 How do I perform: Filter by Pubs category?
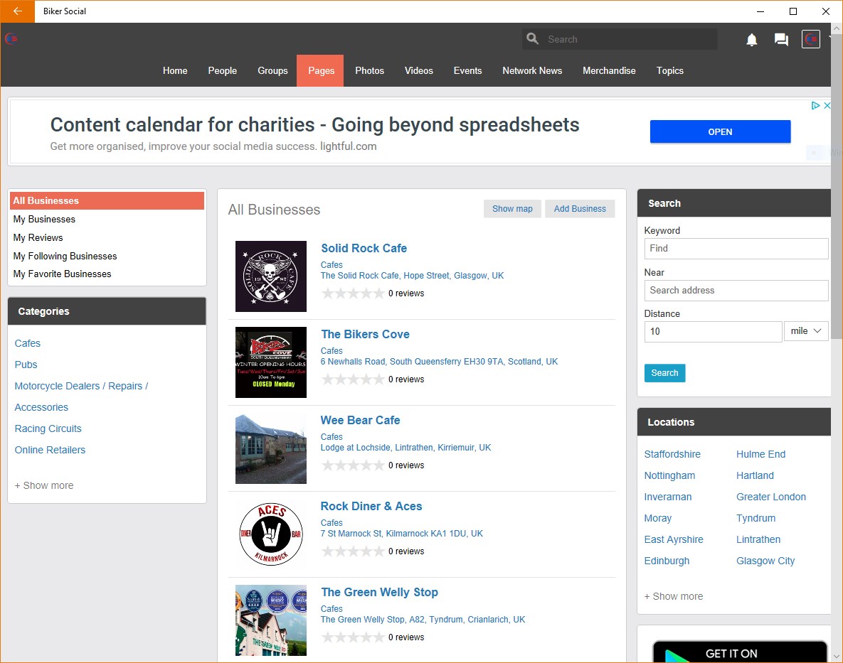pyautogui.click(x=26, y=365)
